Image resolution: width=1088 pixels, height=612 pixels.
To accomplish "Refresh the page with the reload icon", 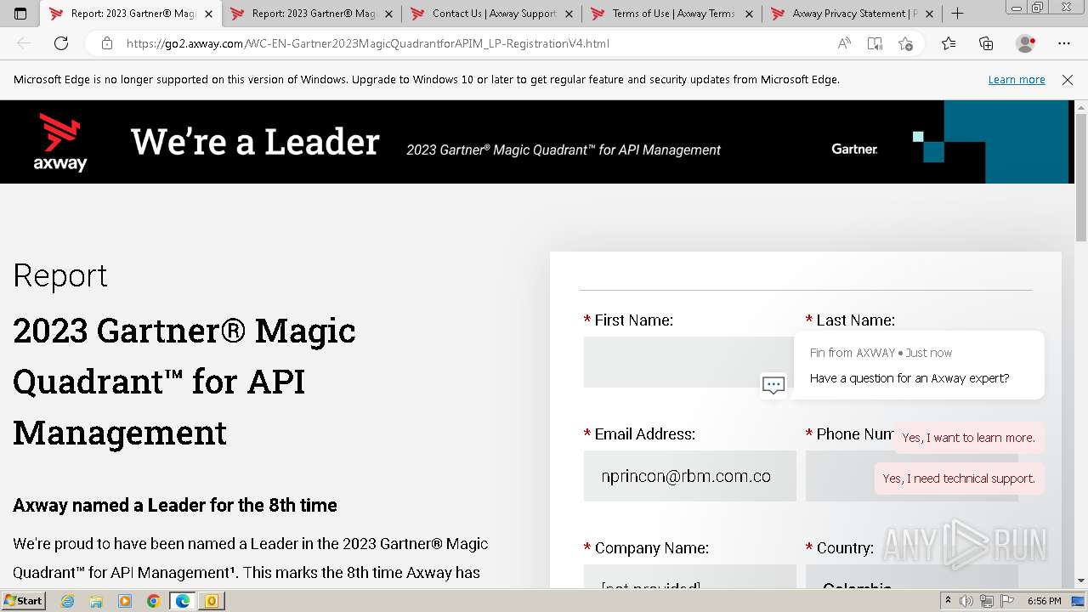I will pos(61,43).
